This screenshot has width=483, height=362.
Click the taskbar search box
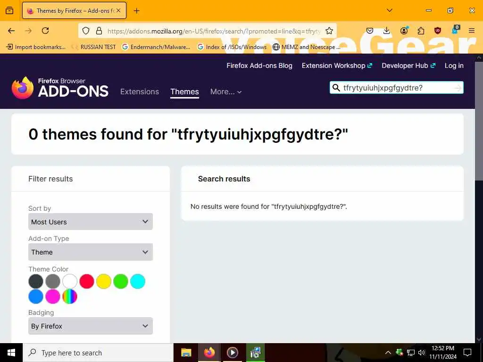pos(98,353)
